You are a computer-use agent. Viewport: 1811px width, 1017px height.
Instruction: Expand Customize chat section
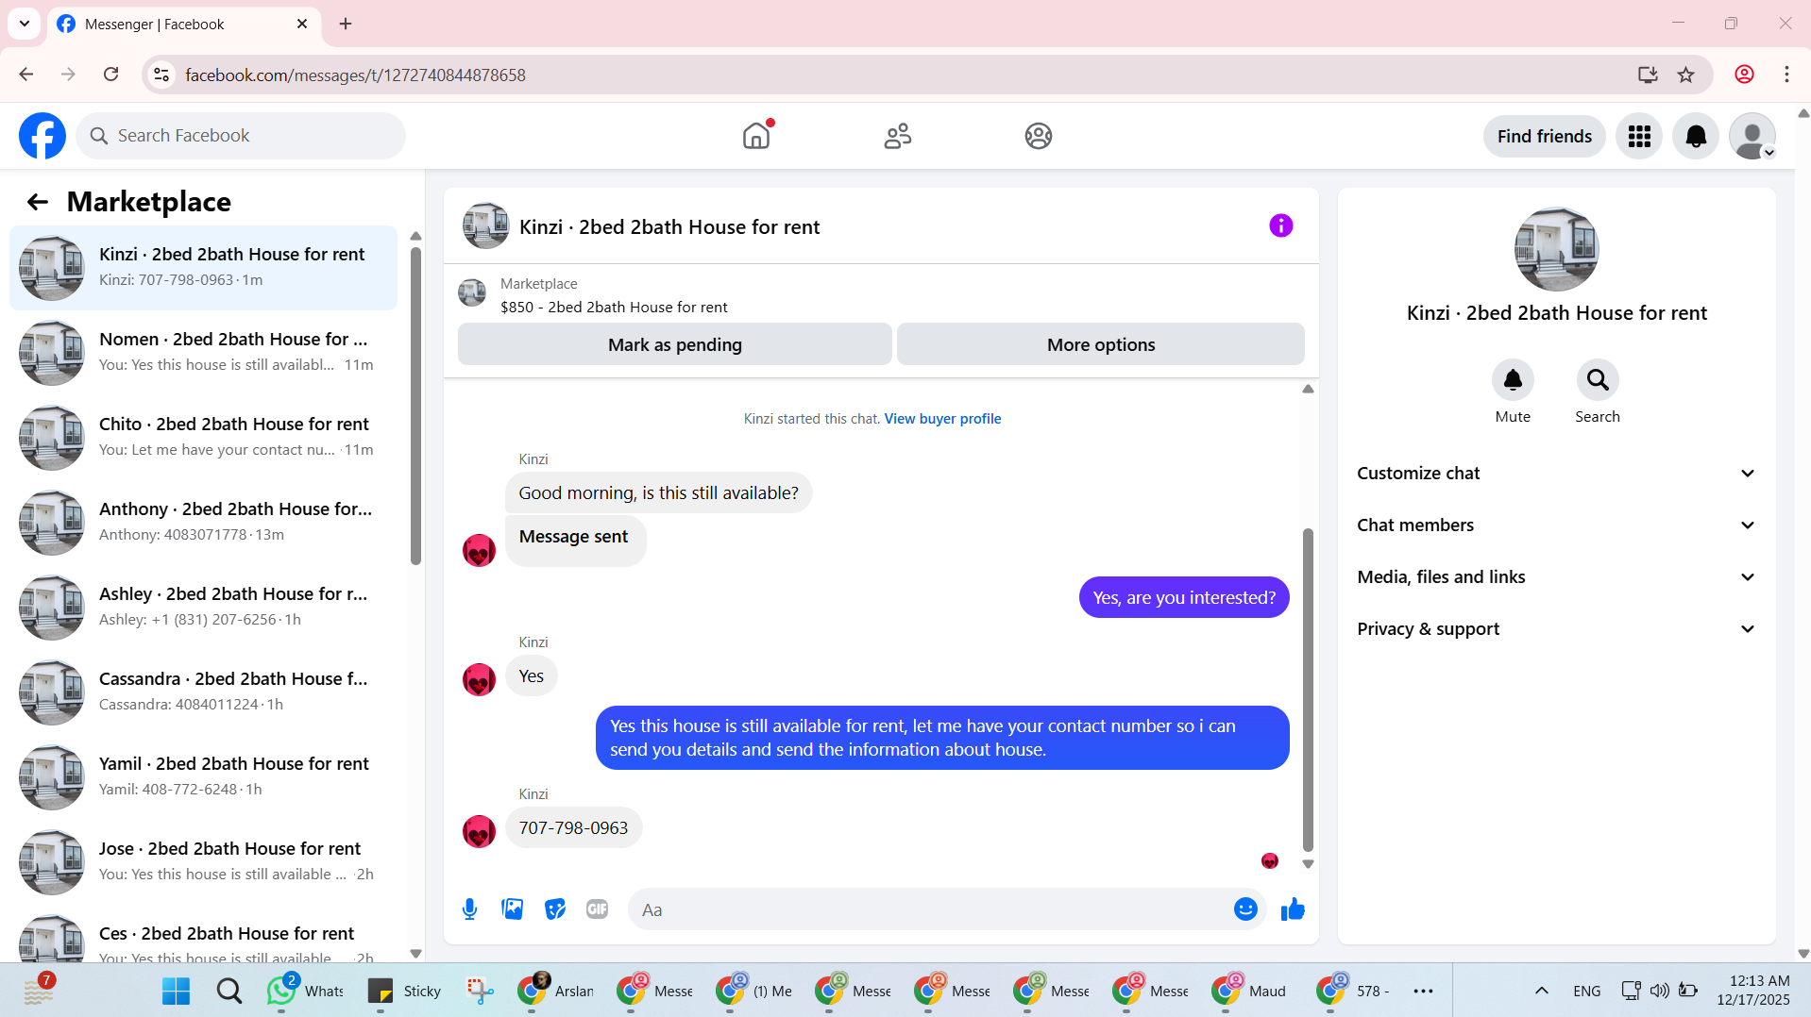(1556, 474)
